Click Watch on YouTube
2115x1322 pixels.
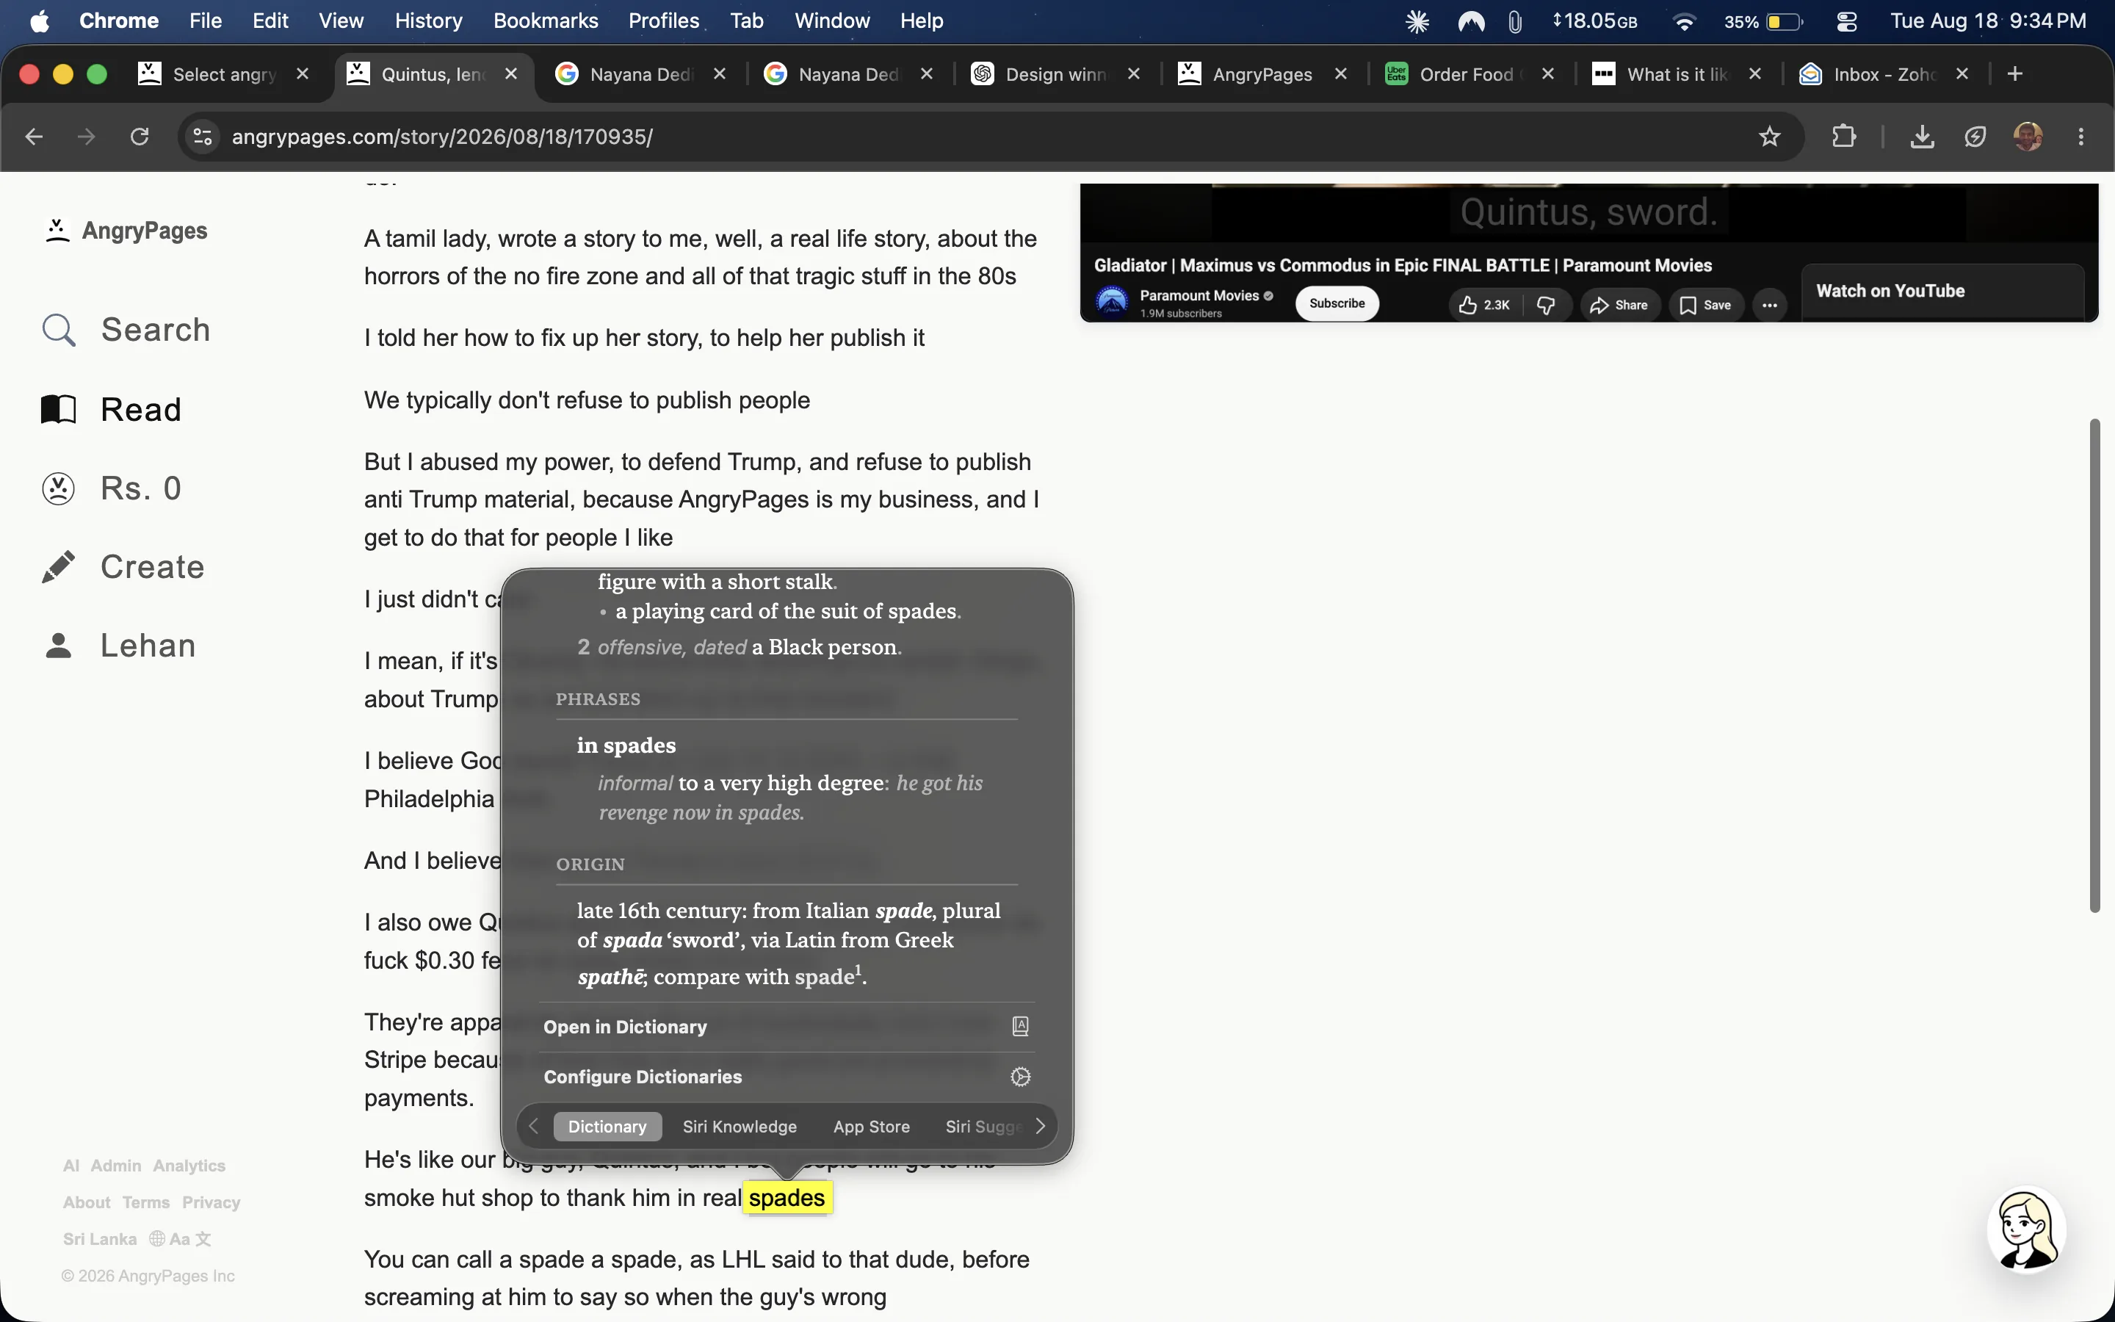click(1890, 291)
